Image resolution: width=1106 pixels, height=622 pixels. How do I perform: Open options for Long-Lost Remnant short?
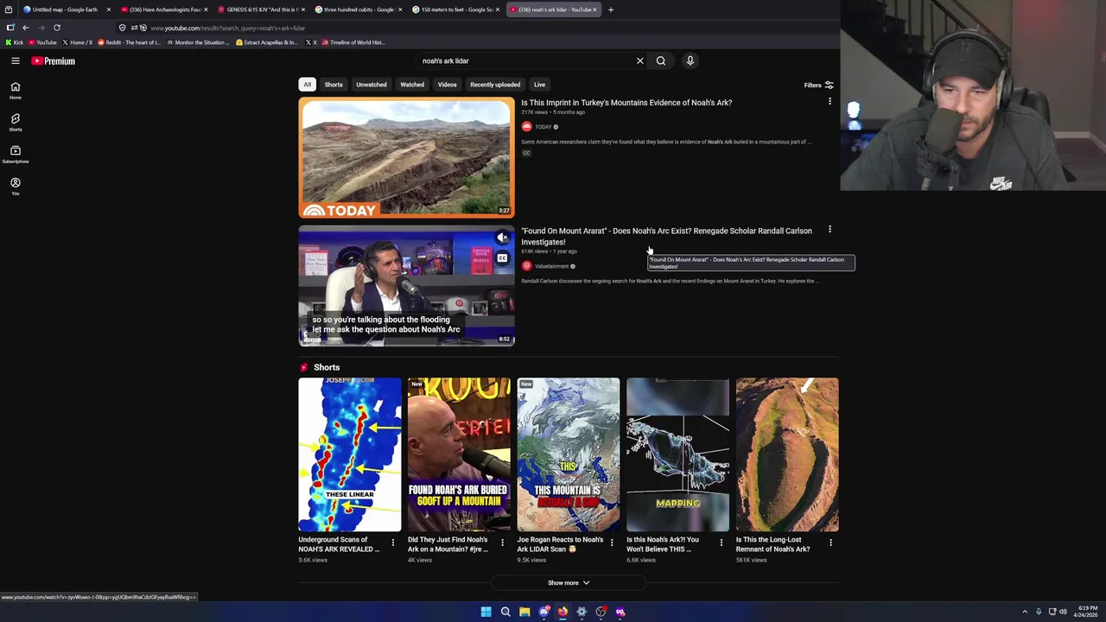click(830, 543)
